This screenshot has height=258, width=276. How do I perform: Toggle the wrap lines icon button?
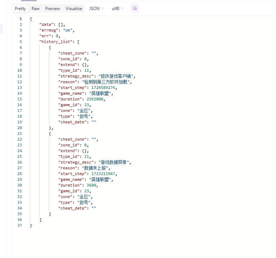pos(135,9)
